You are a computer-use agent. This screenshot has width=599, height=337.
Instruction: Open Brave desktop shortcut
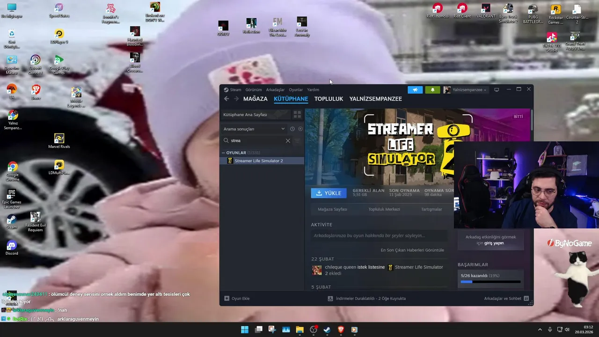coord(36,92)
